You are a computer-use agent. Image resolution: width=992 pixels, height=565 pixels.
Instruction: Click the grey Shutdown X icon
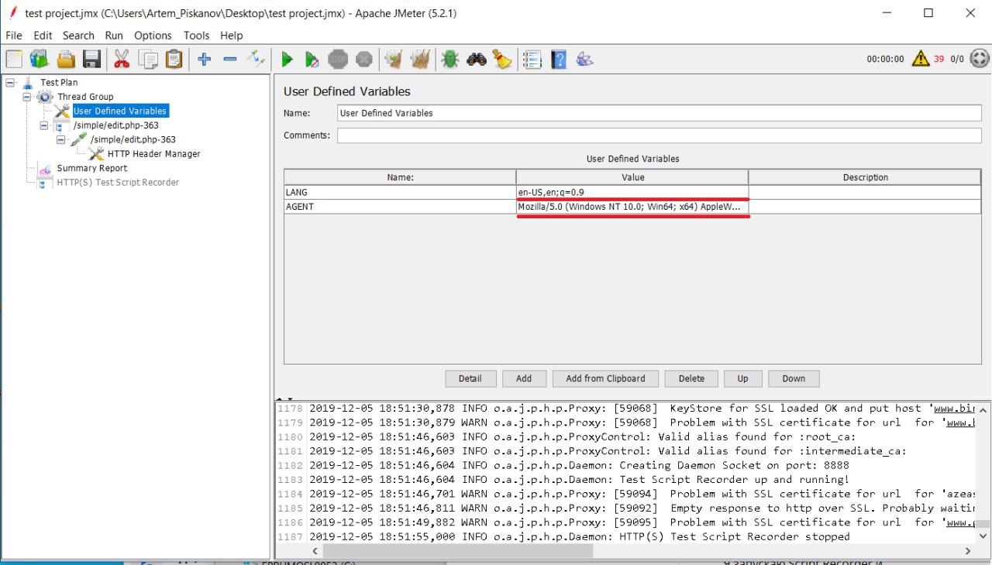363,59
